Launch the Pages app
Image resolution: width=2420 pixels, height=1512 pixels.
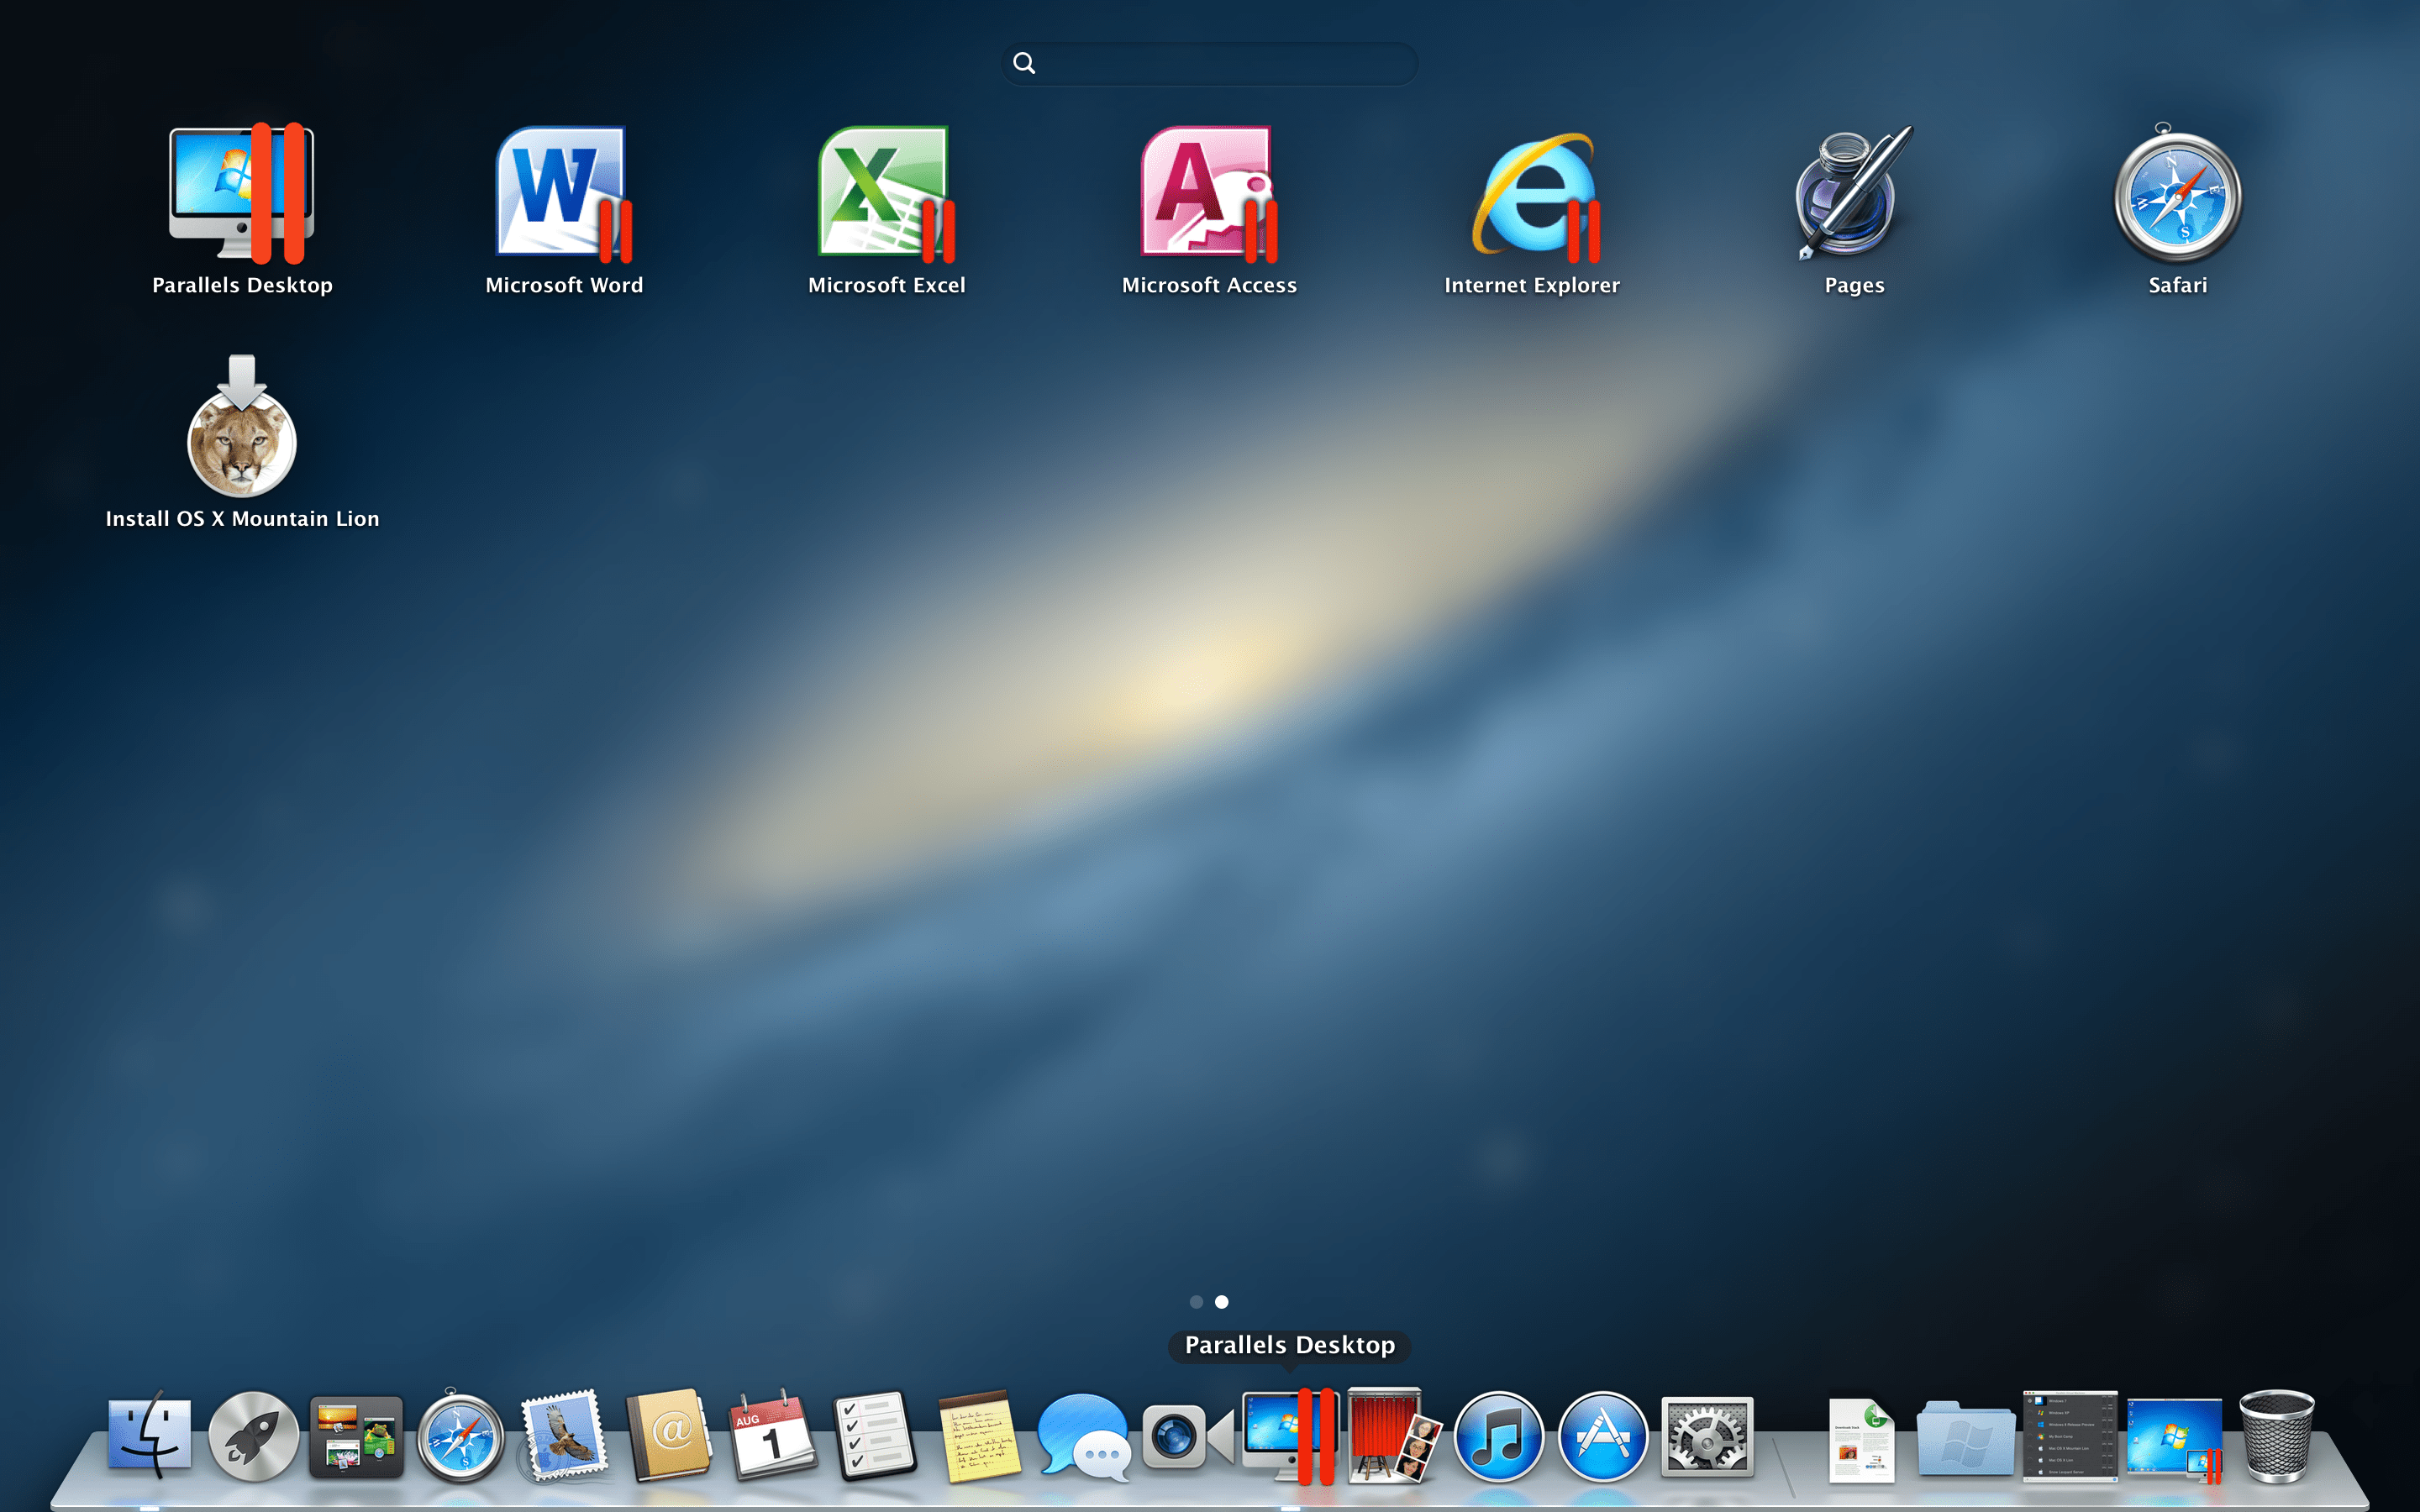[x=1852, y=195]
